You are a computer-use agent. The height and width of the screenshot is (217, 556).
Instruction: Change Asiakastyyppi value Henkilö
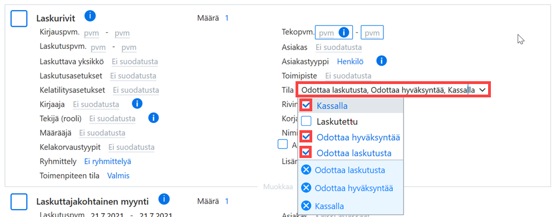(x=350, y=61)
